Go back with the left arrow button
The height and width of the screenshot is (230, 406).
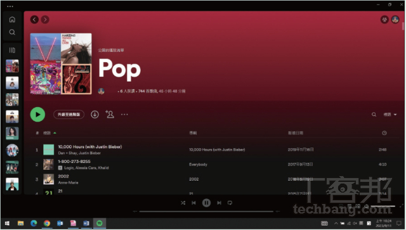pyautogui.click(x=34, y=20)
